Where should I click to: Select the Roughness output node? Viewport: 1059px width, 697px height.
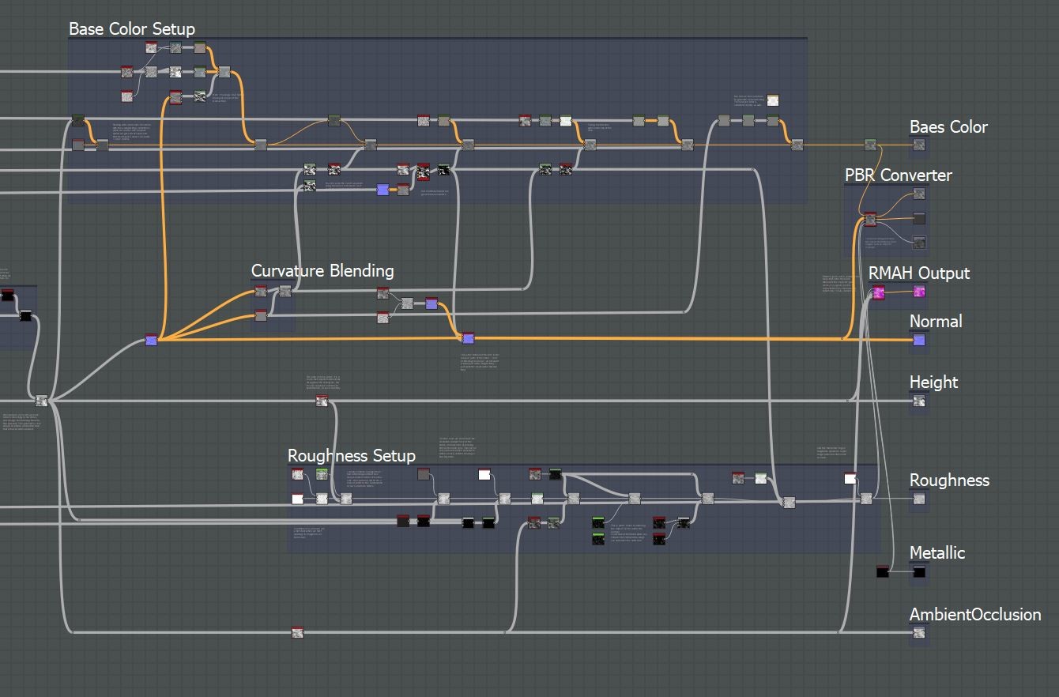[918, 498]
